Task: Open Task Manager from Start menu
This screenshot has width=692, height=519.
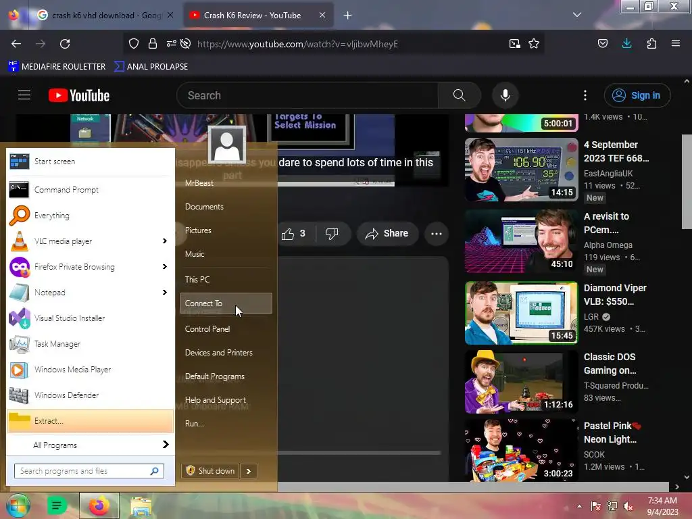Action: click(x=91, y=344)
